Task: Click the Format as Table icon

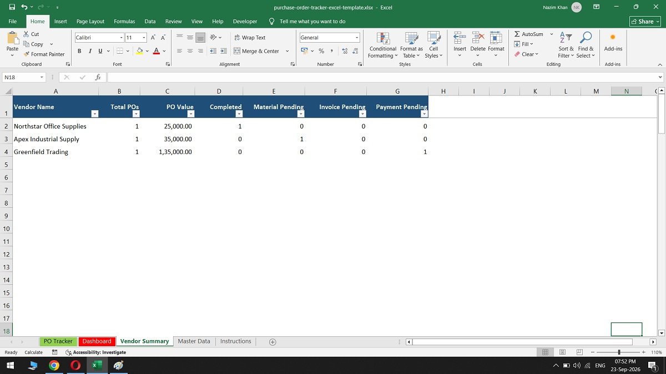Action: coord(411,38)
